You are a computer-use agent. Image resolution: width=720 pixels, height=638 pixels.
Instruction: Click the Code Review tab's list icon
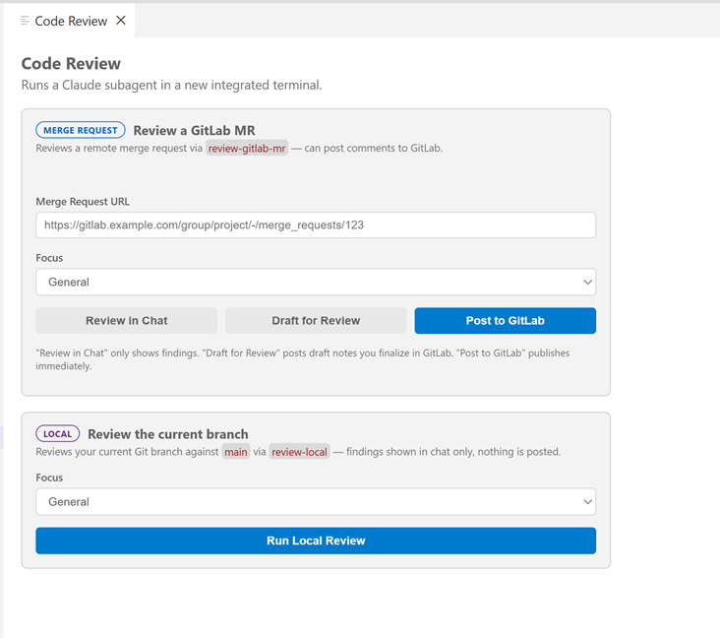coord(25,21)
